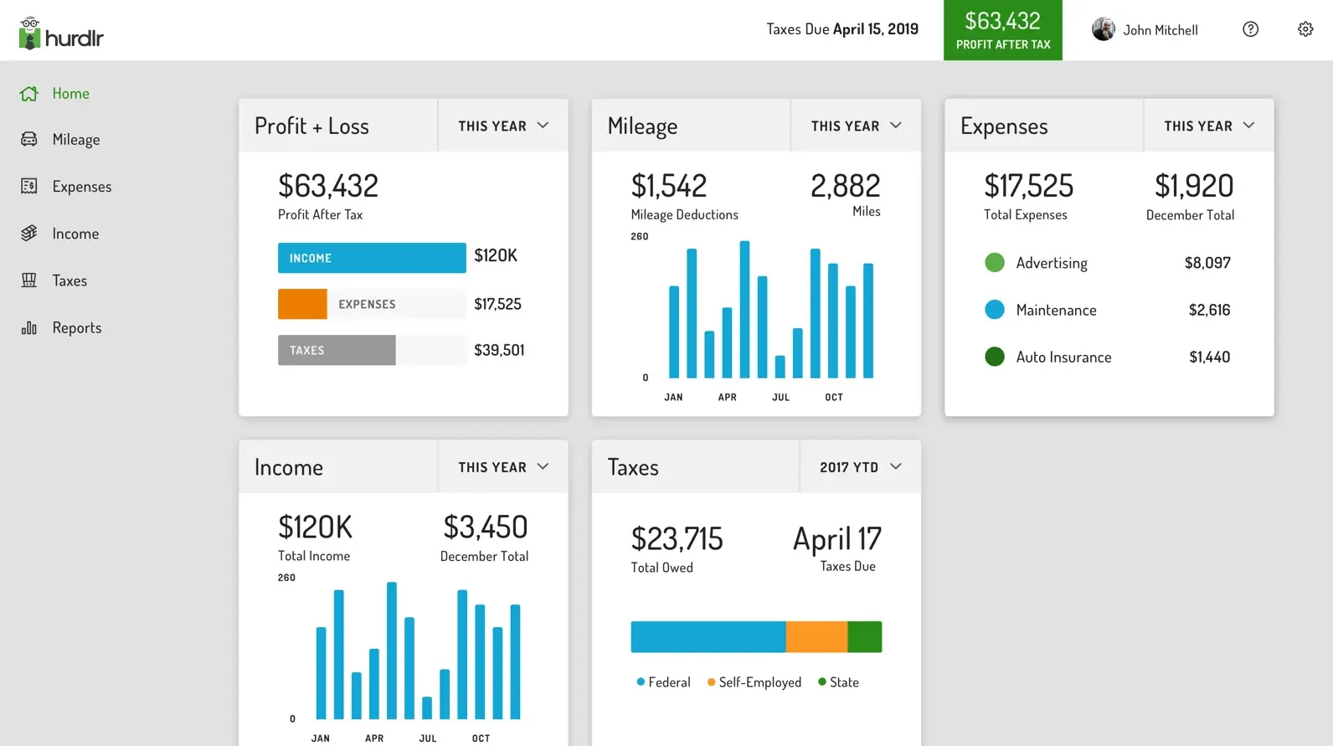
Task: Click the Income card title
Action: [289, 467]
